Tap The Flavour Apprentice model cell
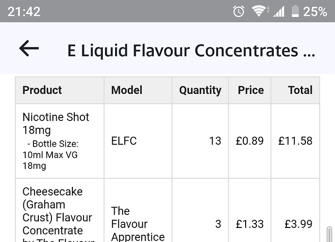This screenshot has height=242, width=335. click(138, 224)
